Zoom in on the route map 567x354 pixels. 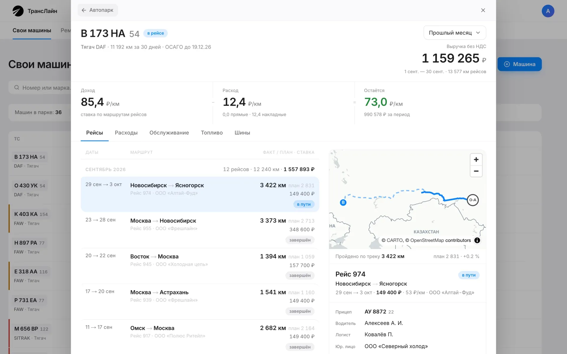click(x=476, y=160)
